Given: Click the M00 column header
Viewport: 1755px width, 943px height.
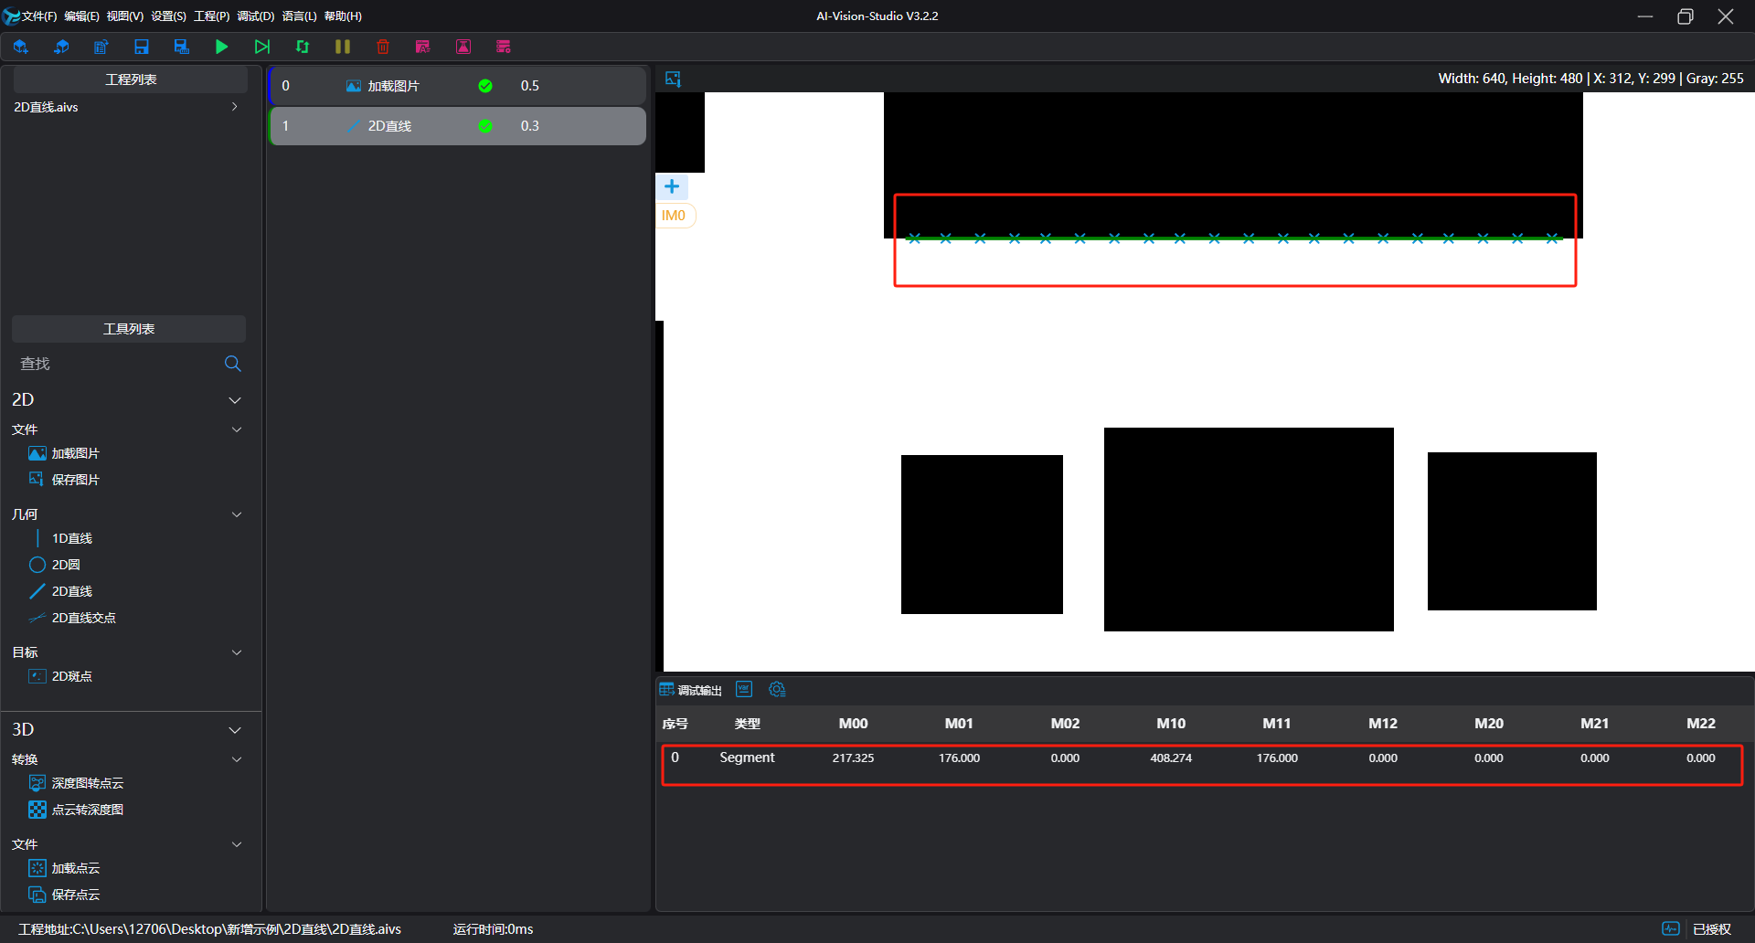Looking at the screenshot, I should 853,724.
